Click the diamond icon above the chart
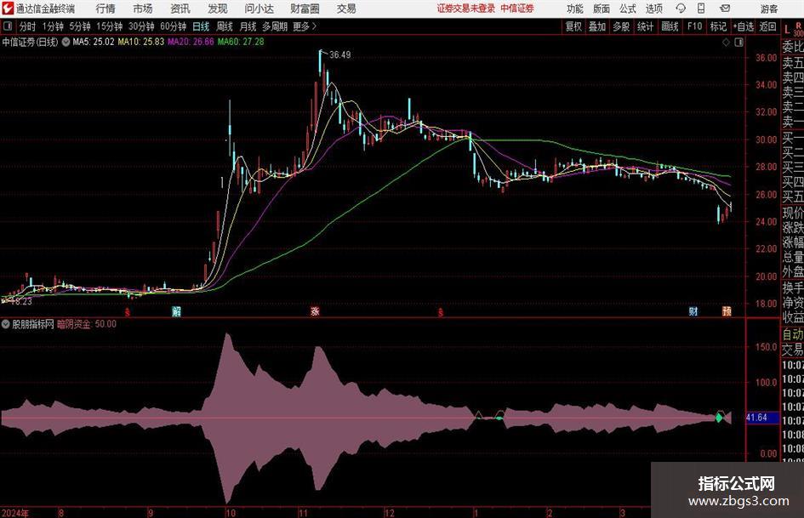 pyautogui.click(x=726, y=43)
